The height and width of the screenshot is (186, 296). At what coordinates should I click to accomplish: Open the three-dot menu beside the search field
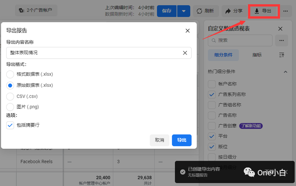click(282, 40)
